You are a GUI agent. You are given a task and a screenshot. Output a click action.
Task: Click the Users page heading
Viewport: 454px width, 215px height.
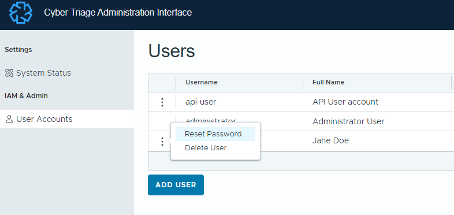point(172,51)
